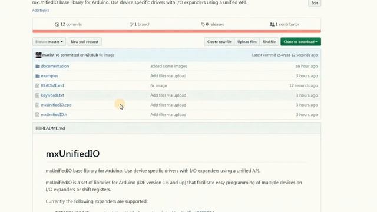377x212 pixels.
Task: Click fix image message in README.md row
Action: pos(158,85)
